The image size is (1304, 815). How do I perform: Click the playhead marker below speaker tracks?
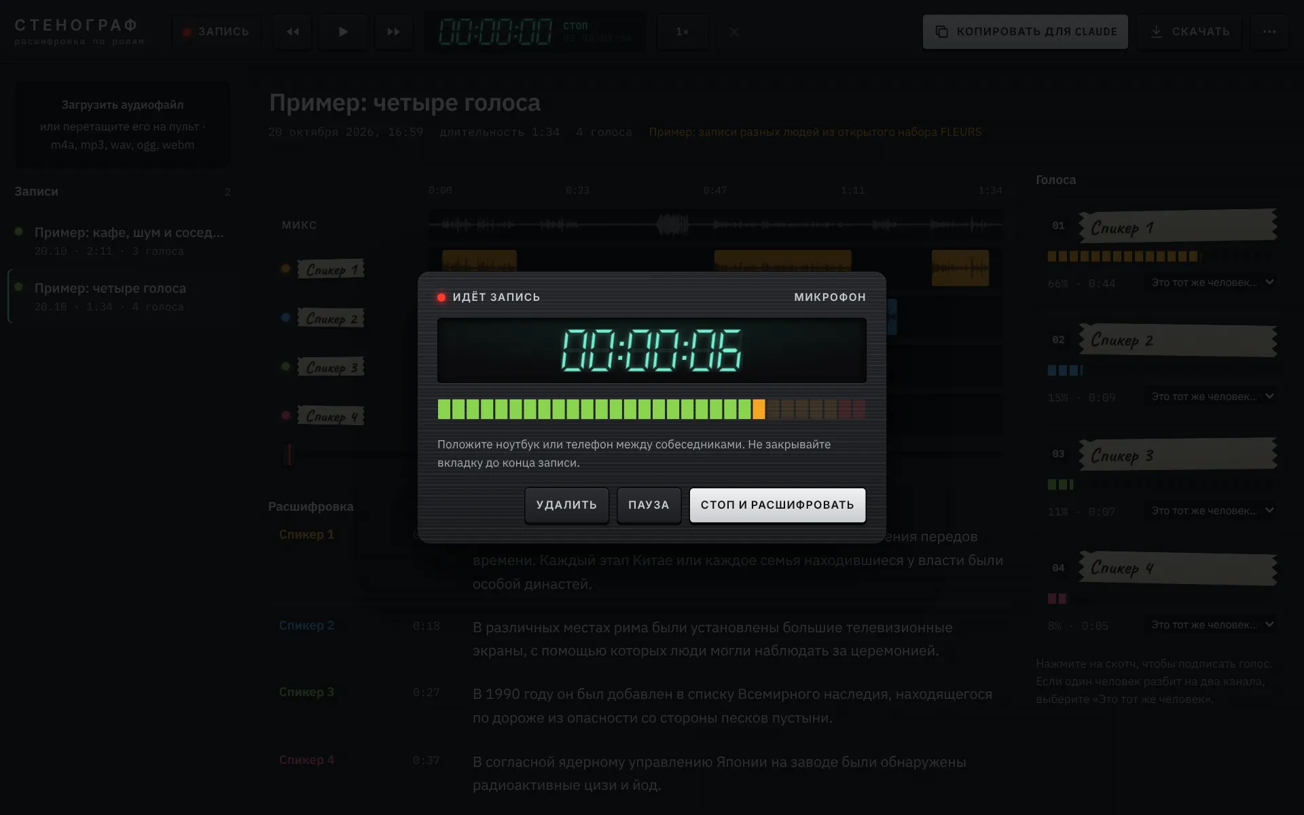click(x=289, y=454)
